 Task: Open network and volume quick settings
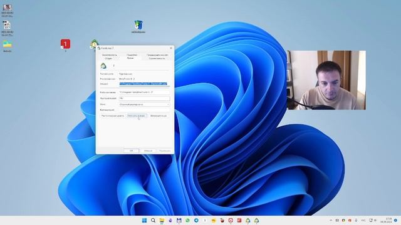tap(373, 220)
